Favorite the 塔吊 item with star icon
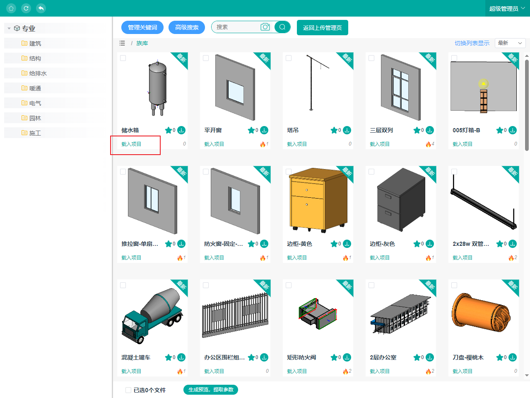The image size is (530, 398). tap(334, 130)
